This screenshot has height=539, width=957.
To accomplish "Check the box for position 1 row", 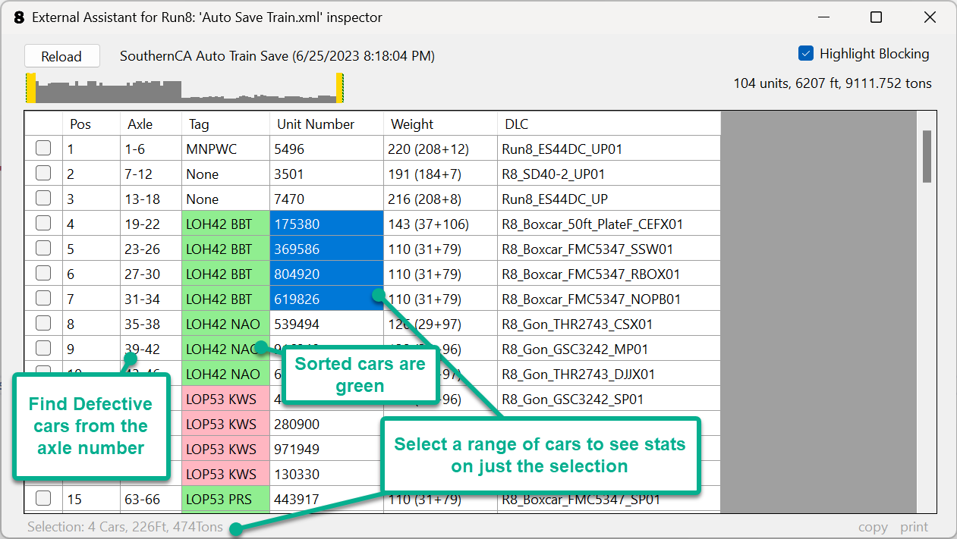I will [x=43, y=149].
